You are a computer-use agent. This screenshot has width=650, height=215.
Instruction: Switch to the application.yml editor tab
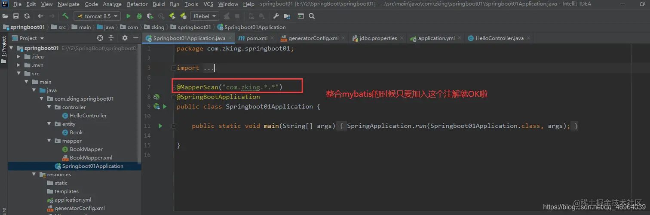pos(436,38)
